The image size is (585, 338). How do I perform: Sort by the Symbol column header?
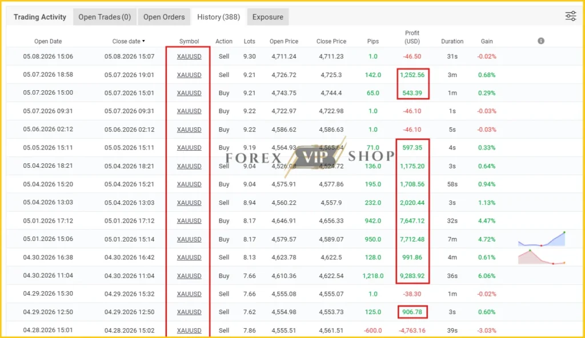point(189,42)
